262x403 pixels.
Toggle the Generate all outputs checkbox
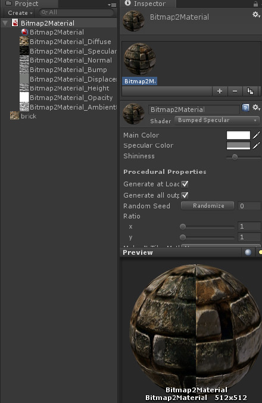185,195
